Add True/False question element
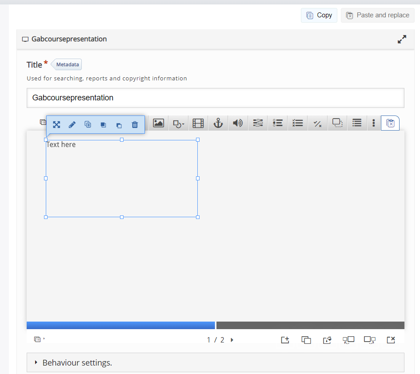 click(317, 123)
